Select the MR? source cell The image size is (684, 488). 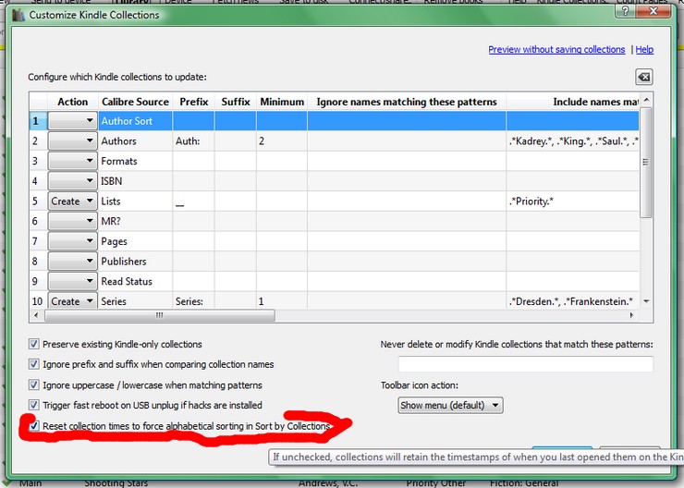[x=135, y=221]
